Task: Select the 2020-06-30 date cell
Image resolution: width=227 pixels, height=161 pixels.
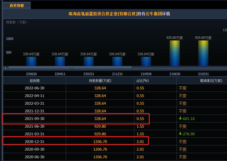Action: [34, 157]
